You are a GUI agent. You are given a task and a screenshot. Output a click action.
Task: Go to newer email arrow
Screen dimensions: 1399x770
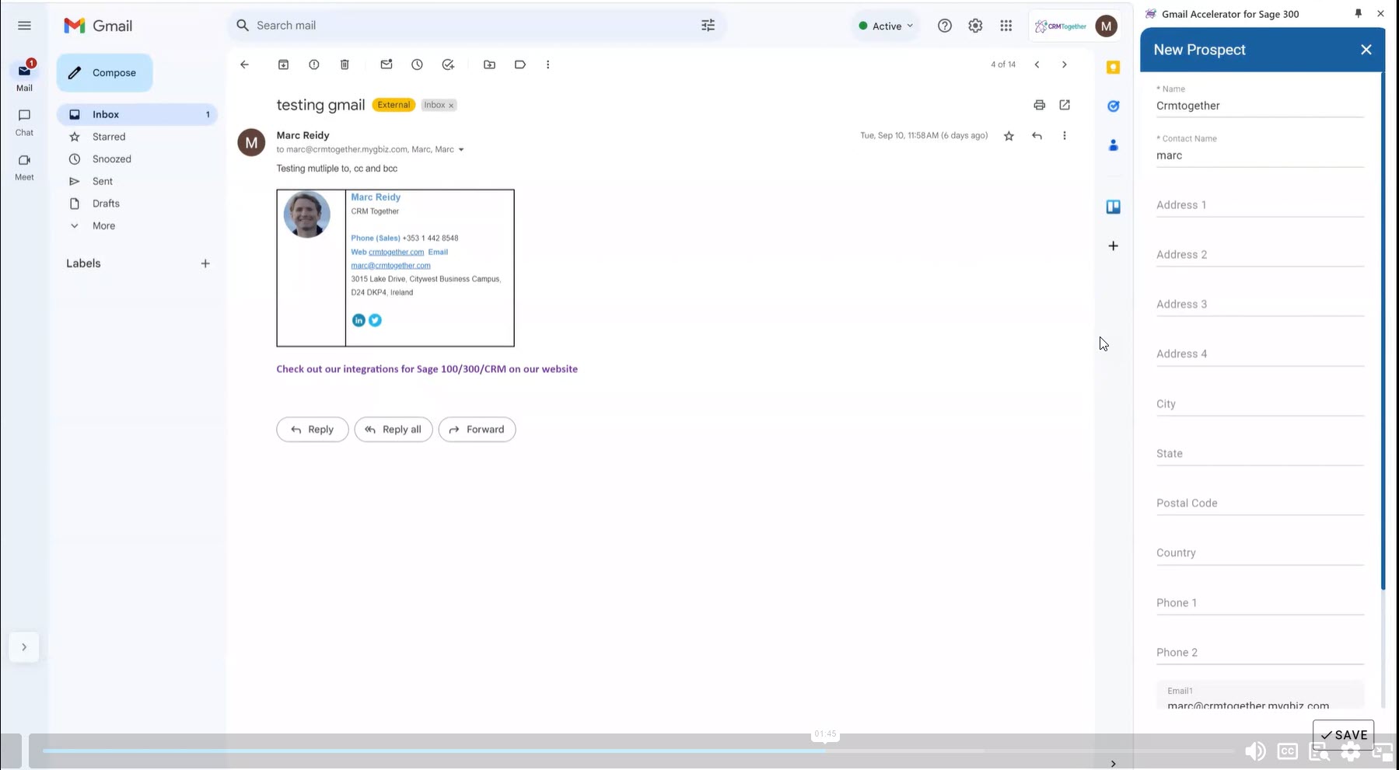(1037, 64)
